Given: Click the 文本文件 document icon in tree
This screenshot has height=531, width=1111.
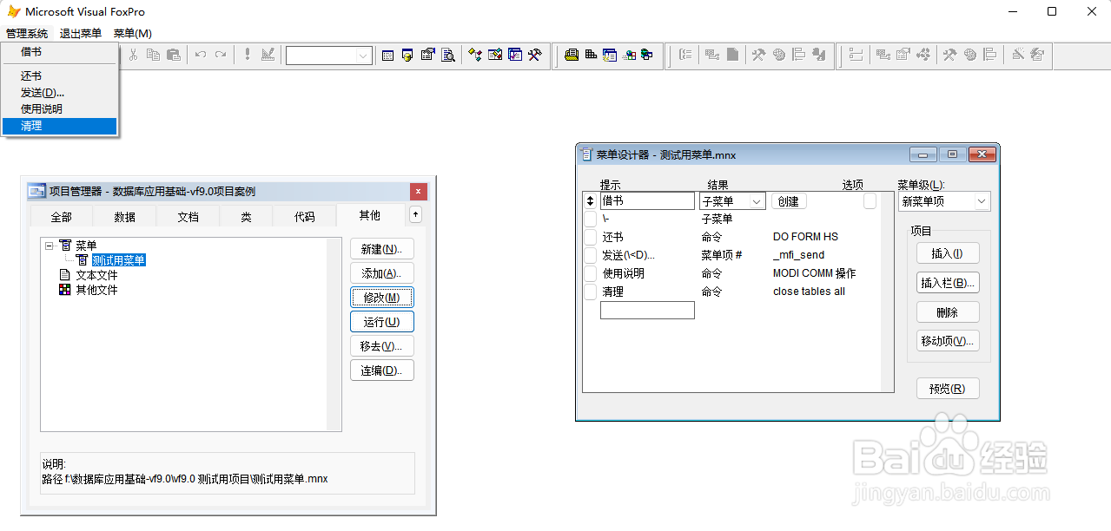Looking at the screenshot, I should click(x=65, y=275).
